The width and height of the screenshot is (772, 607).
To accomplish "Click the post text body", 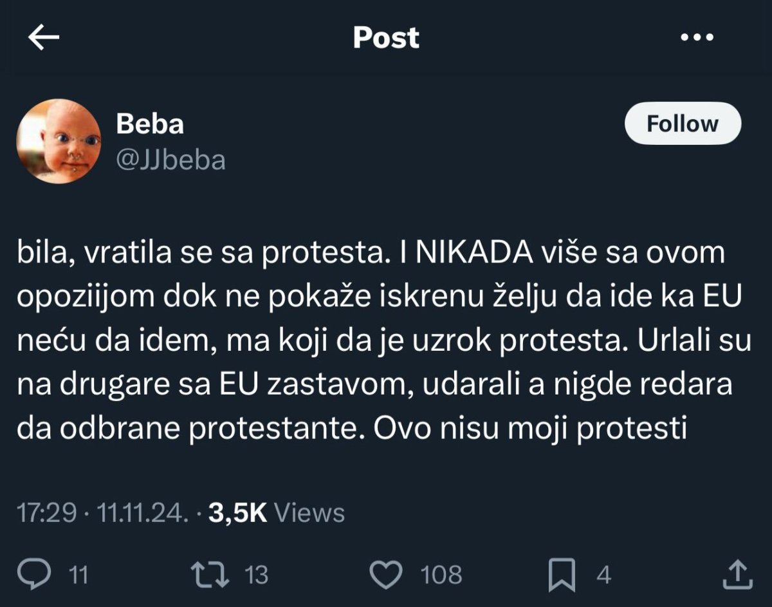I will tap(383, 341).
